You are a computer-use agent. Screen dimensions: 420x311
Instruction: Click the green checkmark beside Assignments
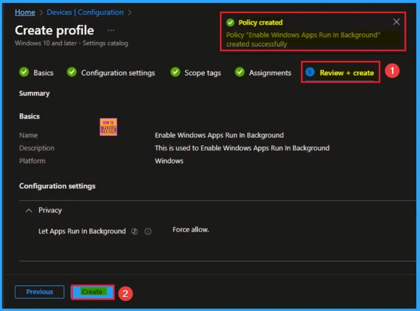tap(240, 72)
